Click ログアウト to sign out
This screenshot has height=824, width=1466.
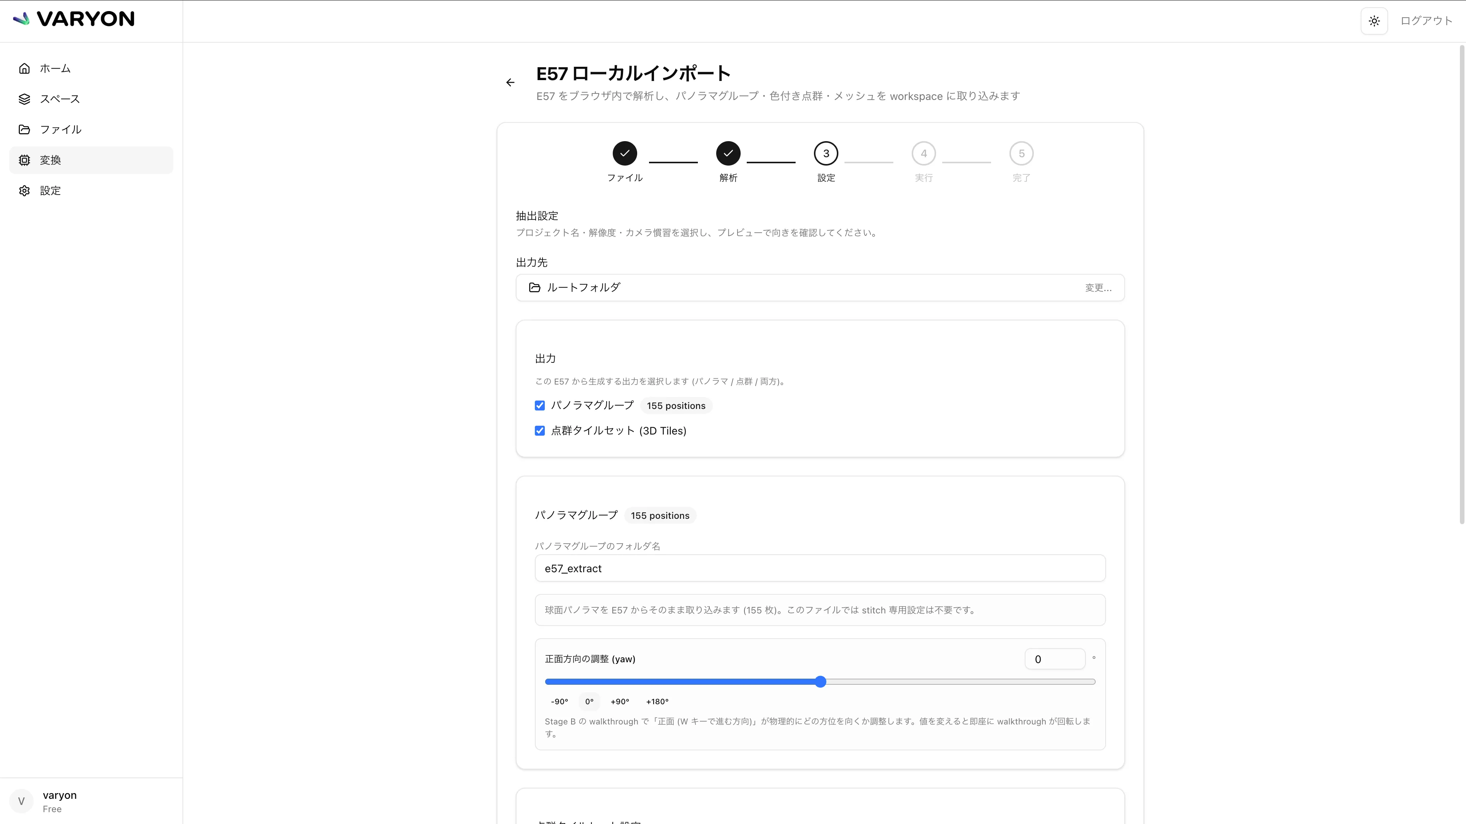[x=1426, y=21]
